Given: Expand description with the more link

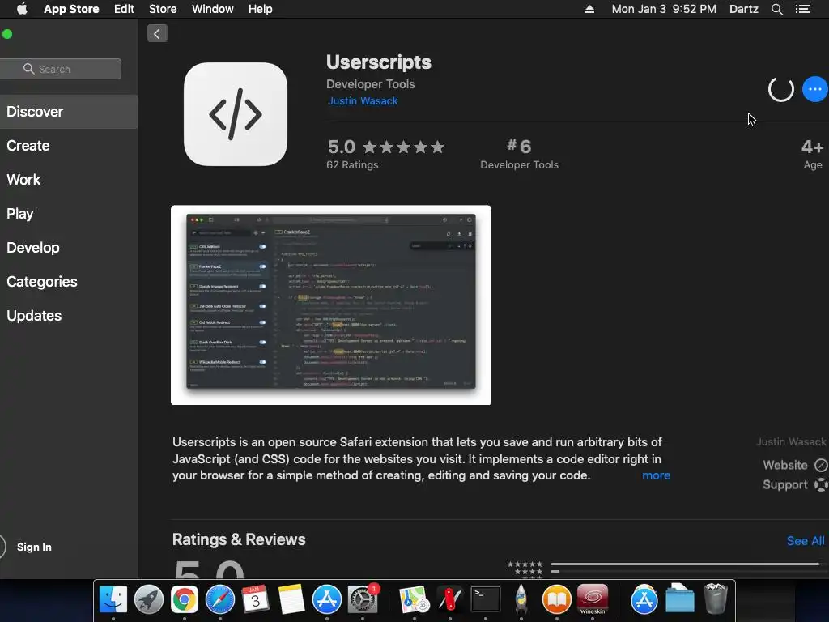Looking at the screenshot, I should 656,475.
